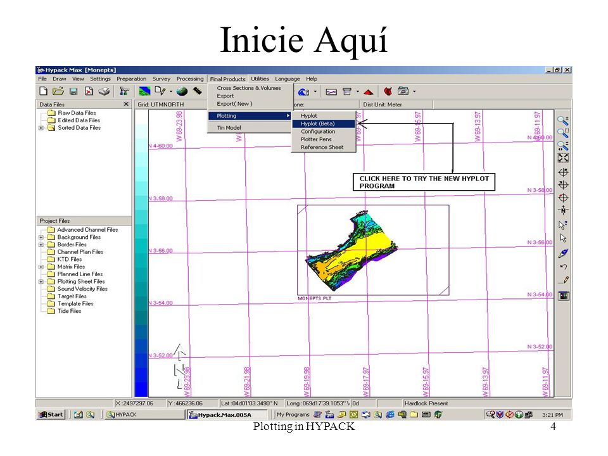608x456 pixels.
Task: Open the Utilities menu
Action: click(x=260, y=79)
